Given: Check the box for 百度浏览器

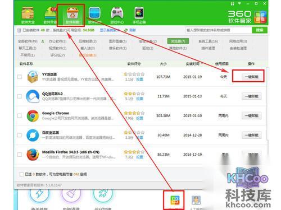Looking at the screenshot, I should tap(20, 135).
